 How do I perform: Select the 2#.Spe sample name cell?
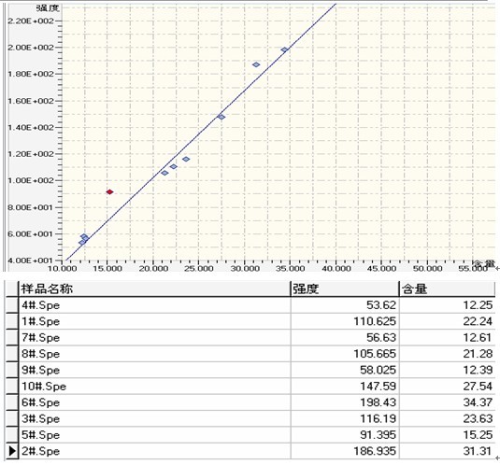[x=154, y=451]
